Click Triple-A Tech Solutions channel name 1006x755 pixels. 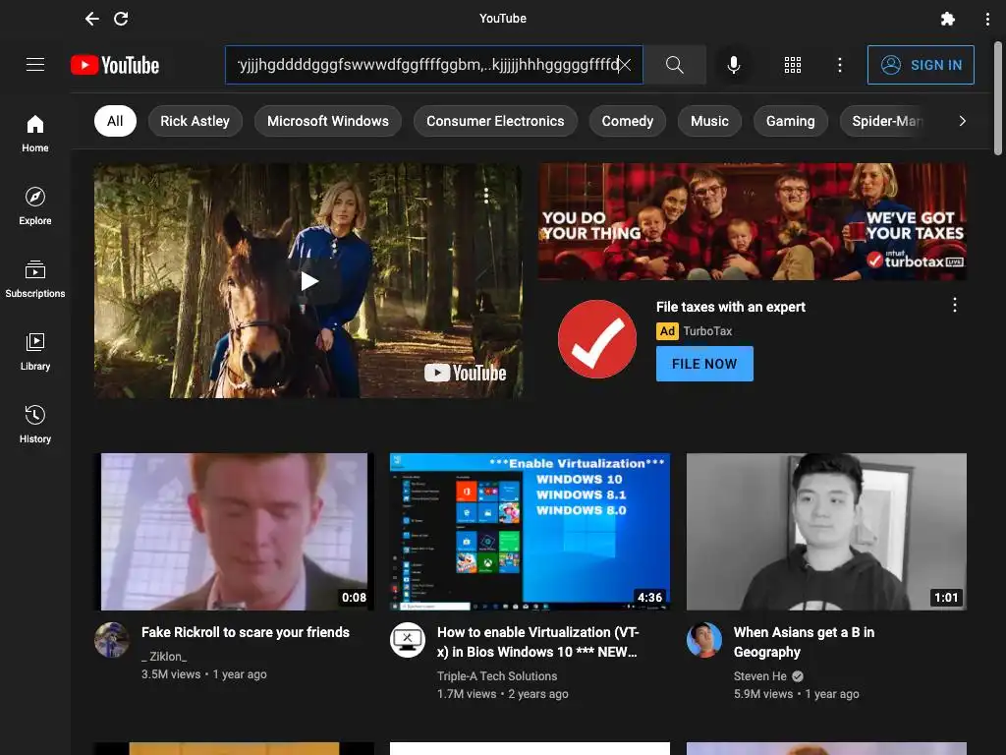[x=497, y=676]
